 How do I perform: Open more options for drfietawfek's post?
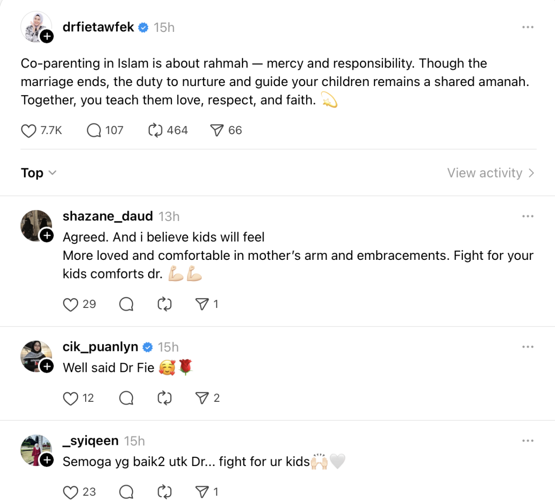(x=528, y=27)
